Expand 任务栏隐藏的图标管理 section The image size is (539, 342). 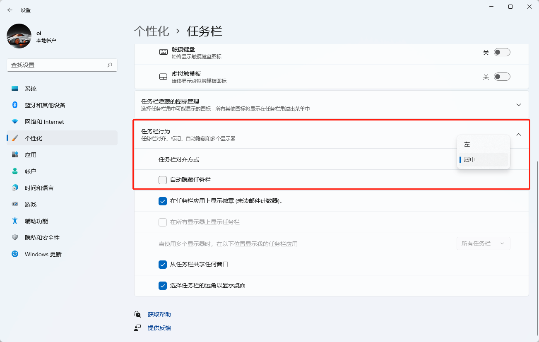click(x=518, y=105)
